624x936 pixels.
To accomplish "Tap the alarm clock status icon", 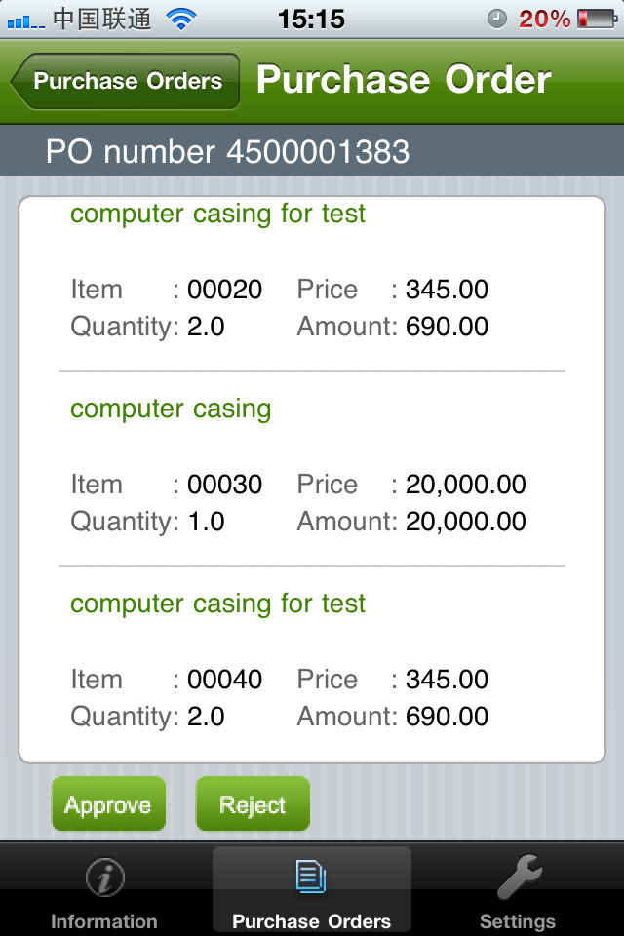I will pos(497,19).
